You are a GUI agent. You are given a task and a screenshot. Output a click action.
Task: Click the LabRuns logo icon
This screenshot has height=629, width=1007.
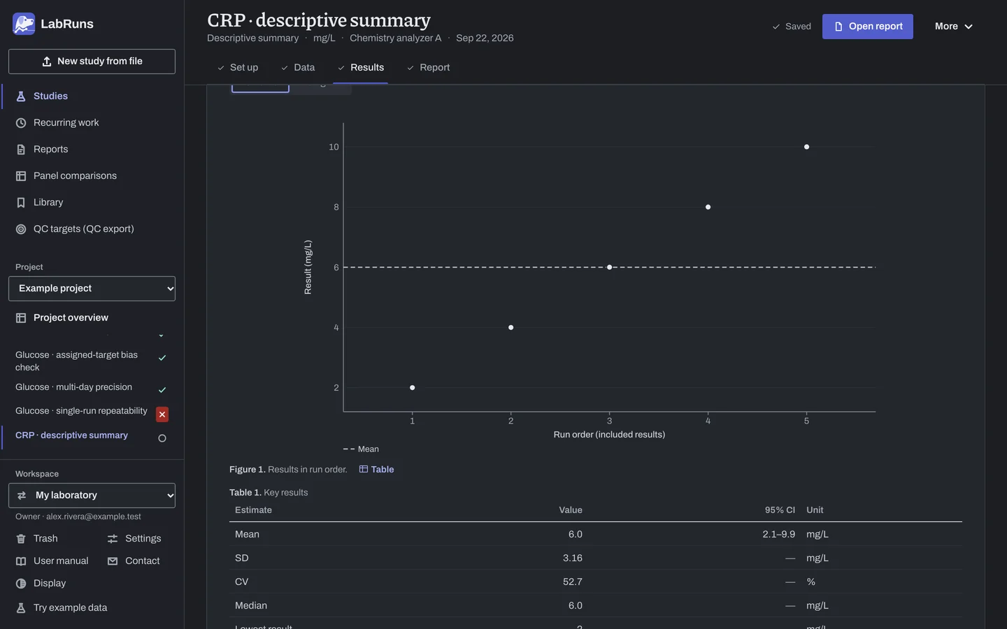[24, 24]
